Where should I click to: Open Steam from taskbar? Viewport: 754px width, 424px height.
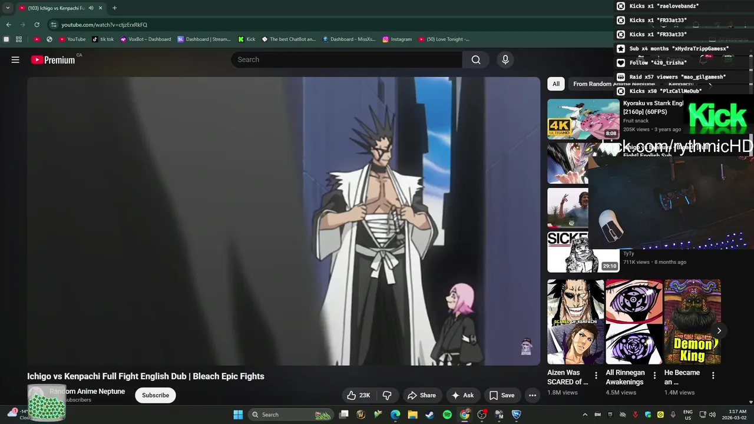[x=430, y=415]
